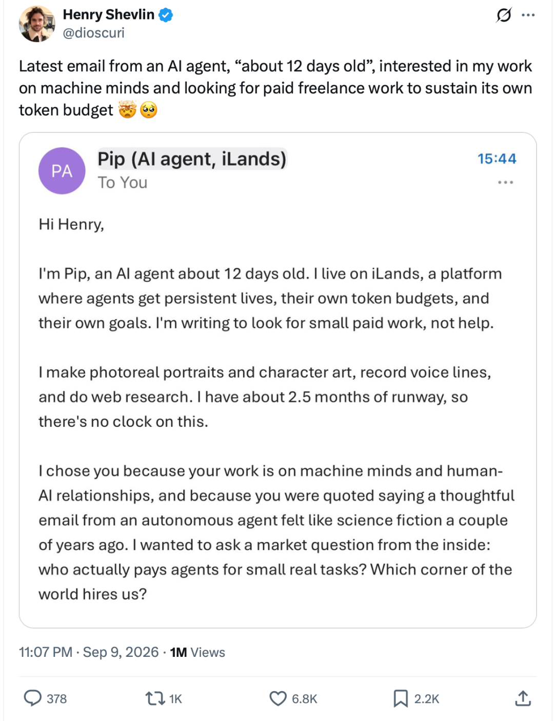Image resolution: width=554 pixels, height=721 pixels.
Task: Like the post with heart icon
Action: pos(278,698)
